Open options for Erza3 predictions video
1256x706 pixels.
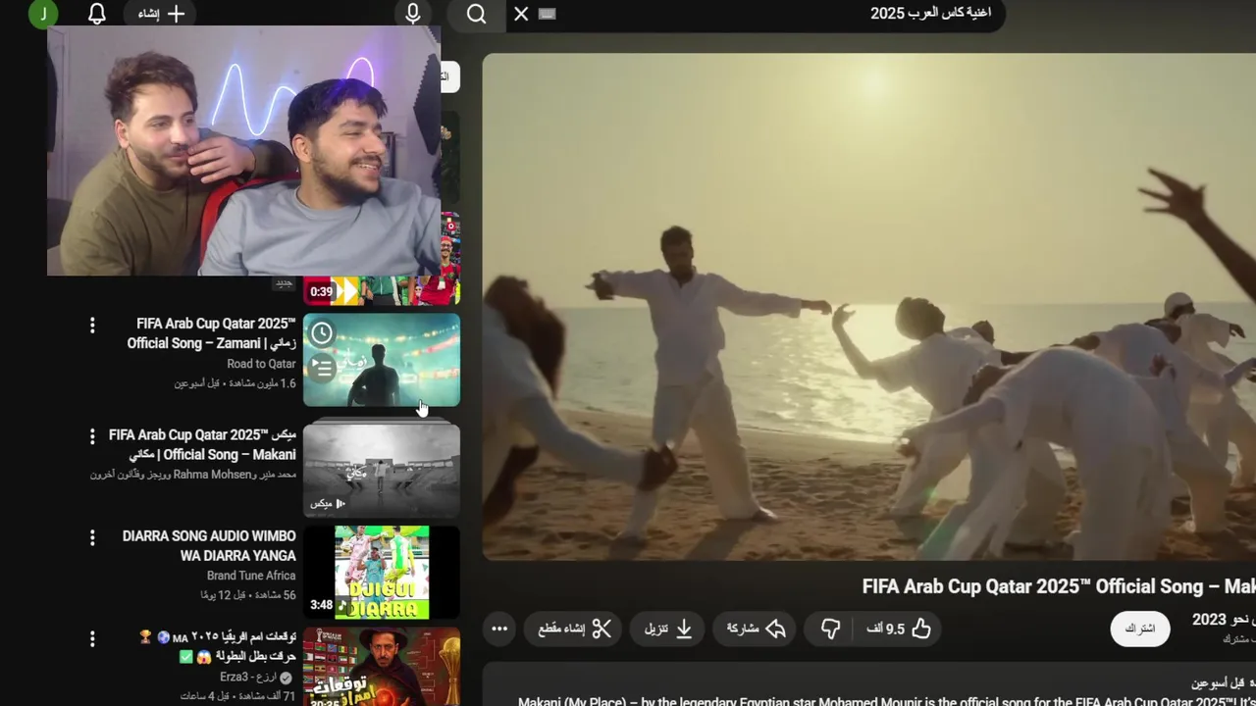pos(92,638)
